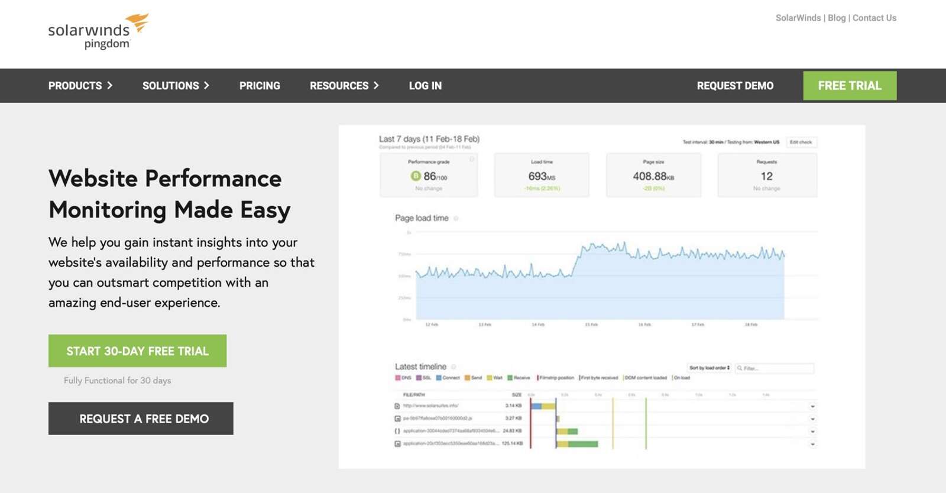Screen dimensions: 946x493
Task: Click the Western US testing location text
Action: (x=766, y=142)
